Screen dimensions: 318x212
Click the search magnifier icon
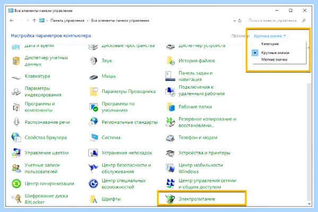[304, 21]
